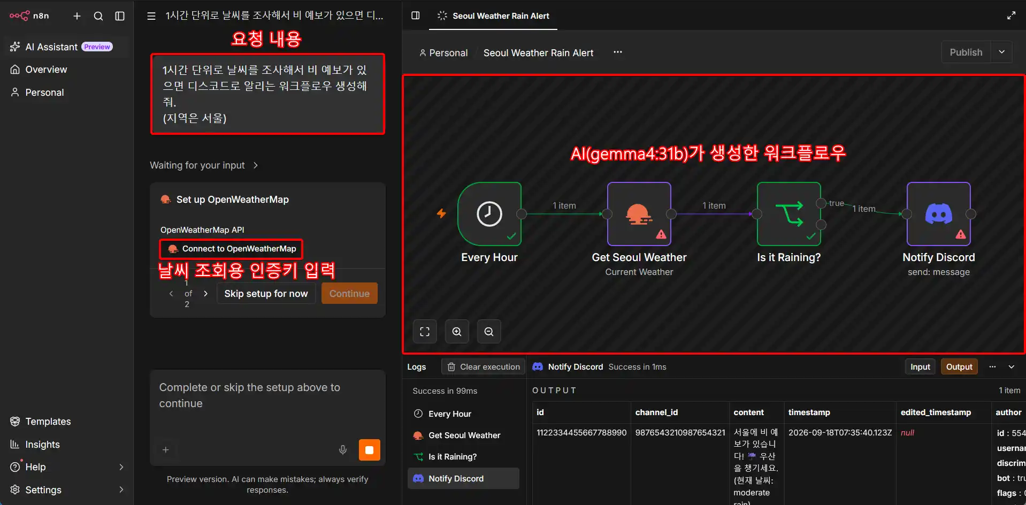Screen dimensions: 1026x505
Task: Go to previous setup step arrow
Action: pyautogui.click(x=171, y=293)
